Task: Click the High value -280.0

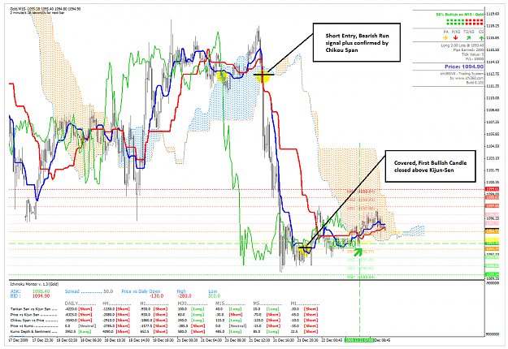Action: point(185,296)
